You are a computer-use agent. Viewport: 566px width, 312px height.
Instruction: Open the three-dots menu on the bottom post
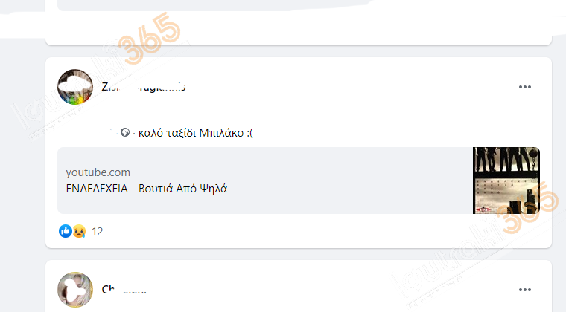point(524,290)
